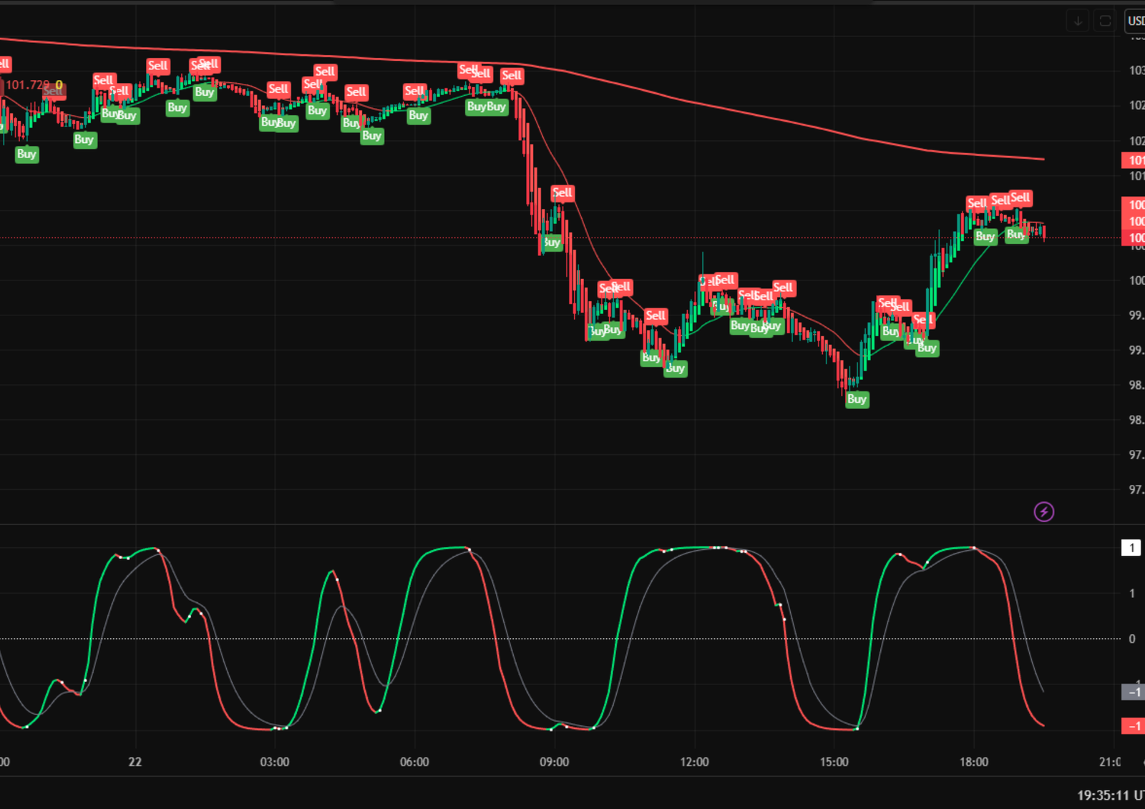Click the square frame fullscreen icon
Screen dimensions: 1145x809
[1105, 21]
